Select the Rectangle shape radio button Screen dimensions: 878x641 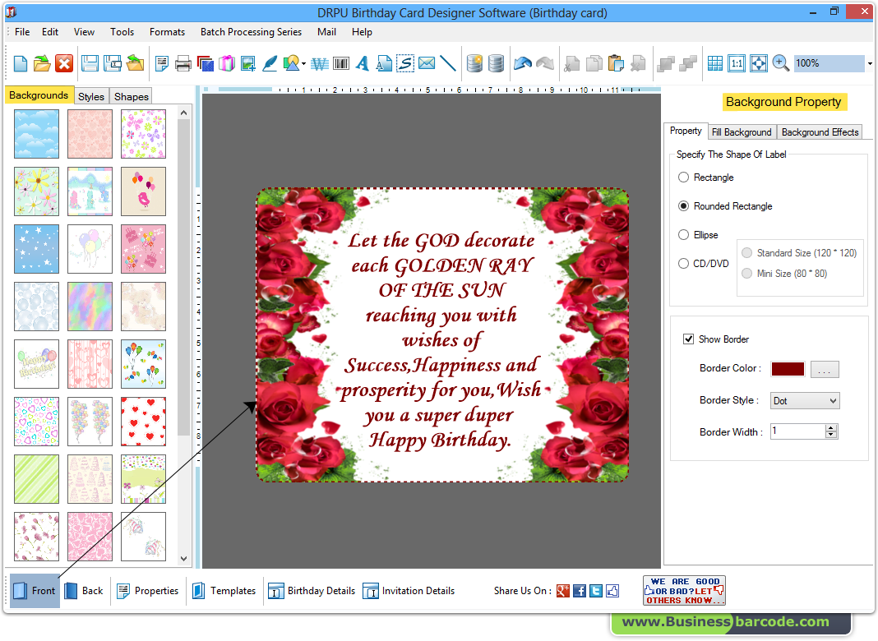coord(683,178)
